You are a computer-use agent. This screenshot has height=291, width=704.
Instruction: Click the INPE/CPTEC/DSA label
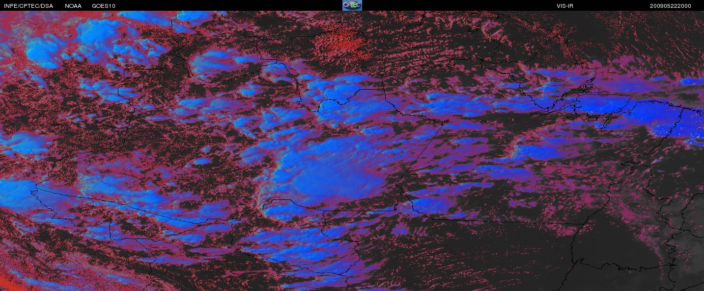coord(28,6)
